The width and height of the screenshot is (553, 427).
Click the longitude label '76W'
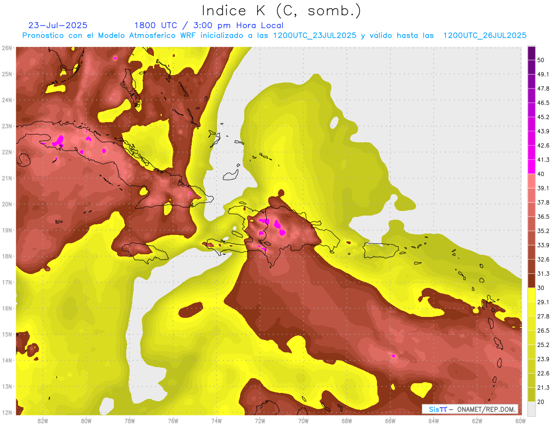pos(173,421)
